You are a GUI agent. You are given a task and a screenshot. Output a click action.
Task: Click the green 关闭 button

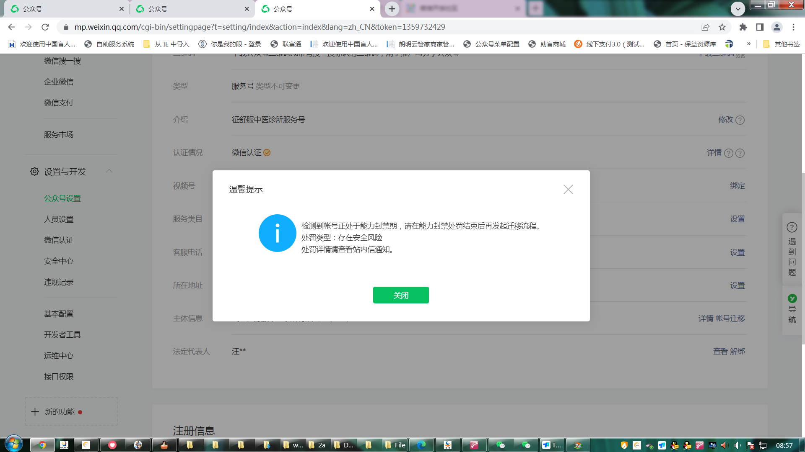coord(400,295)
